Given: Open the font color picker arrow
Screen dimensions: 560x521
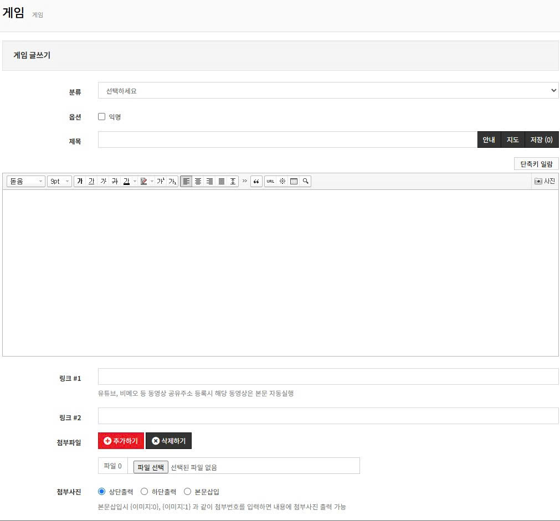Looking at the screenshot, I should [x=135, y=182].
